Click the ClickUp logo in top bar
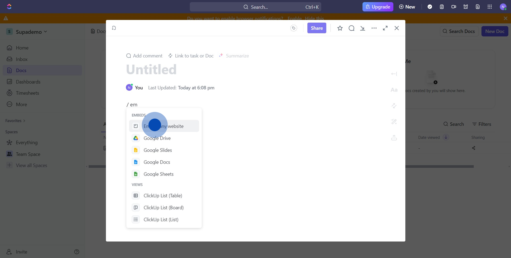 pyautogui.click(x=9, y=7)
